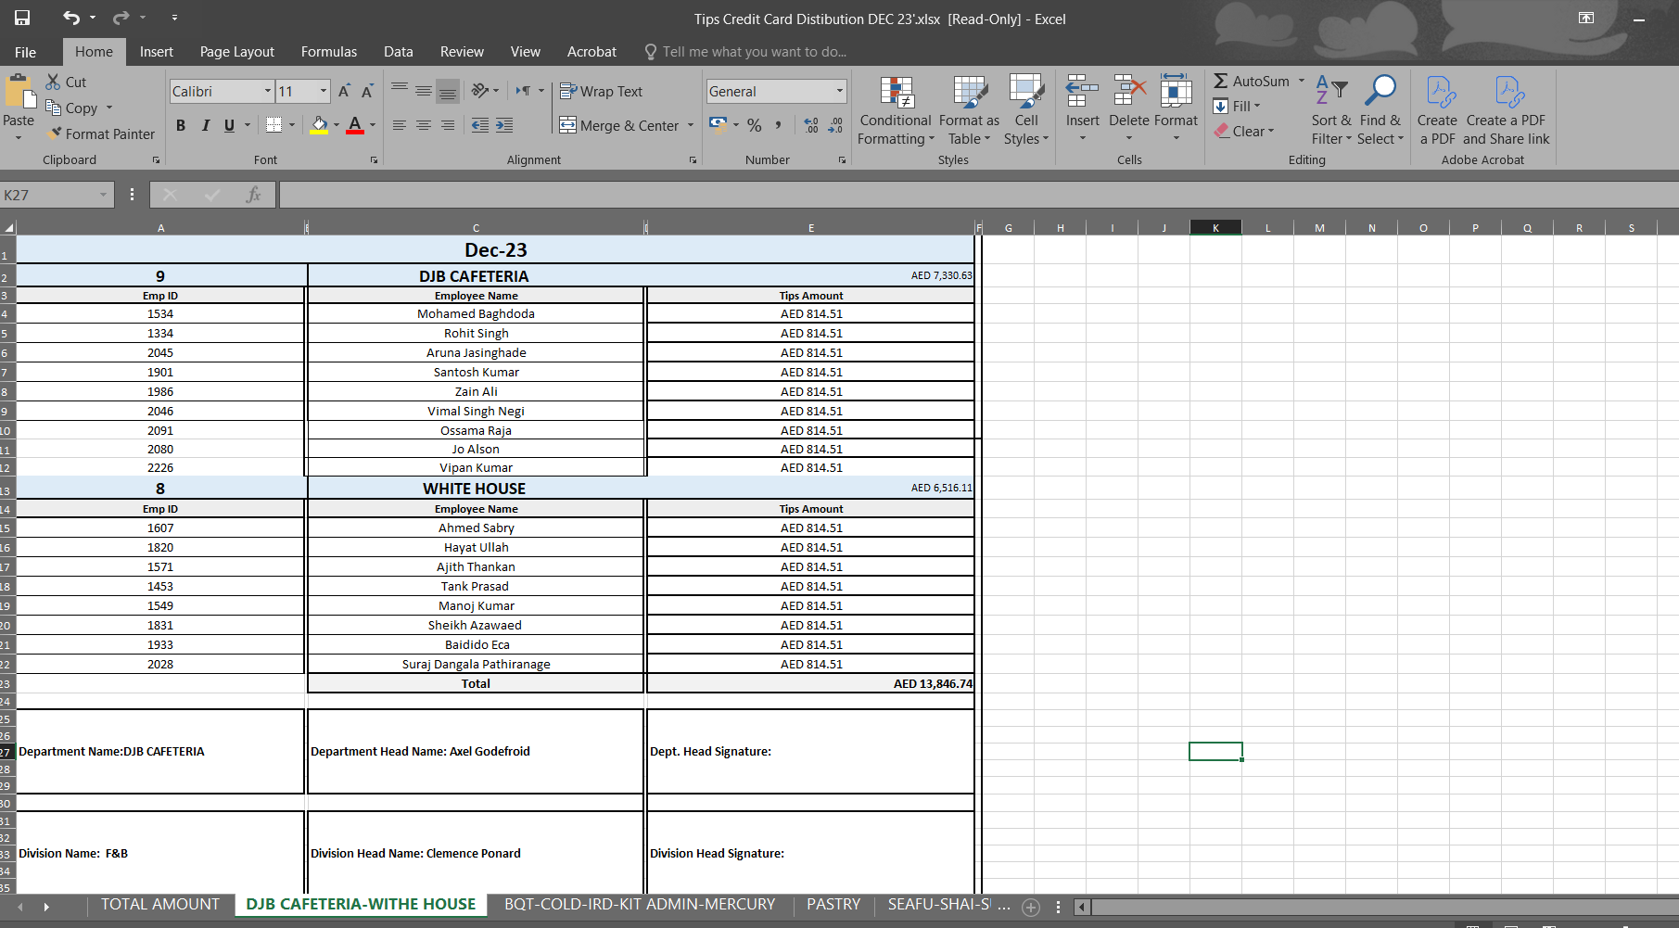Click the Paste clipboard icon
Screen dimensions: 1679x928
(19, 93)
